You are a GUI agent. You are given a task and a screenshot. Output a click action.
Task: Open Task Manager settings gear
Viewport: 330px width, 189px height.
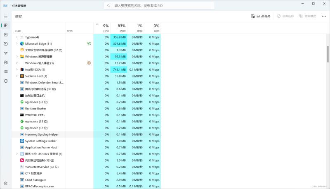(6, 183)
